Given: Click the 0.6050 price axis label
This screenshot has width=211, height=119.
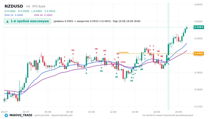Looking at the screenshot, I should click(x=198, y=4).
